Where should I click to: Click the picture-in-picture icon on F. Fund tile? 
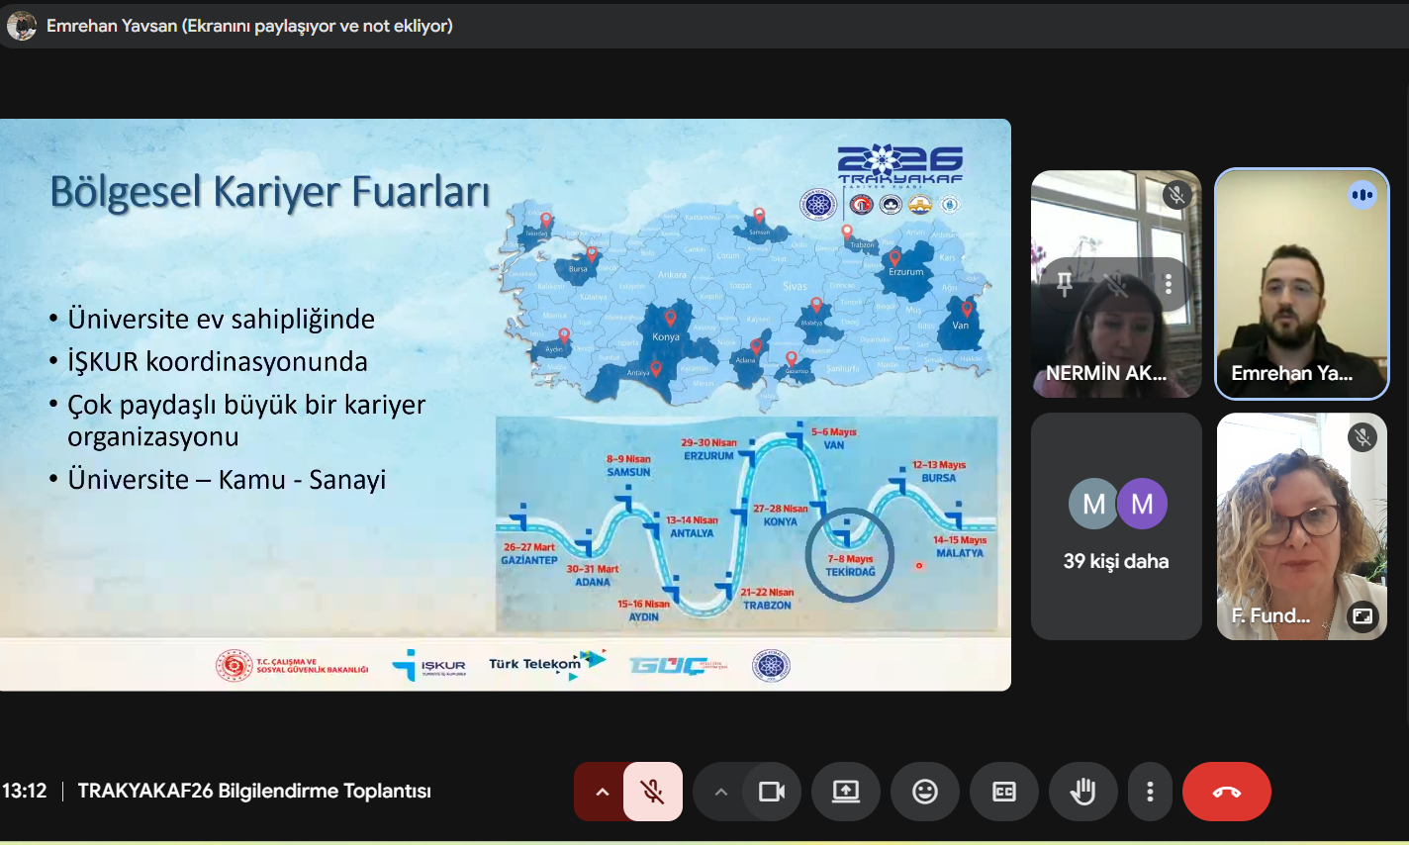point(1362,616)
